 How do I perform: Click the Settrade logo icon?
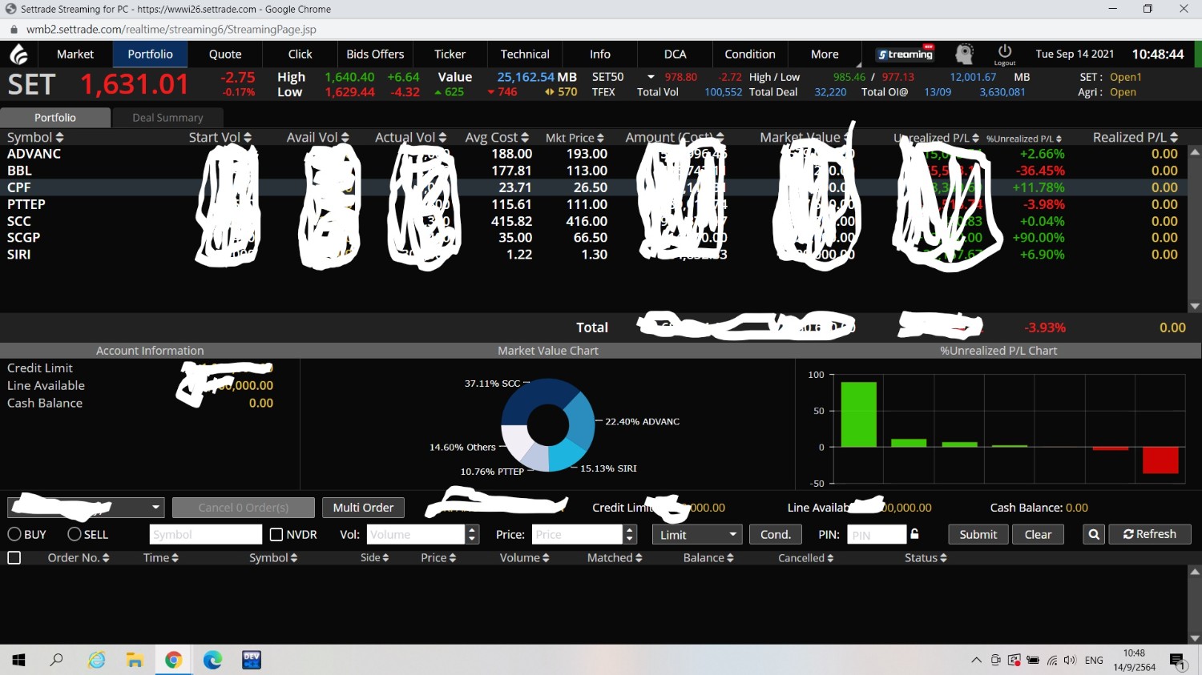(x=18, y=54)
